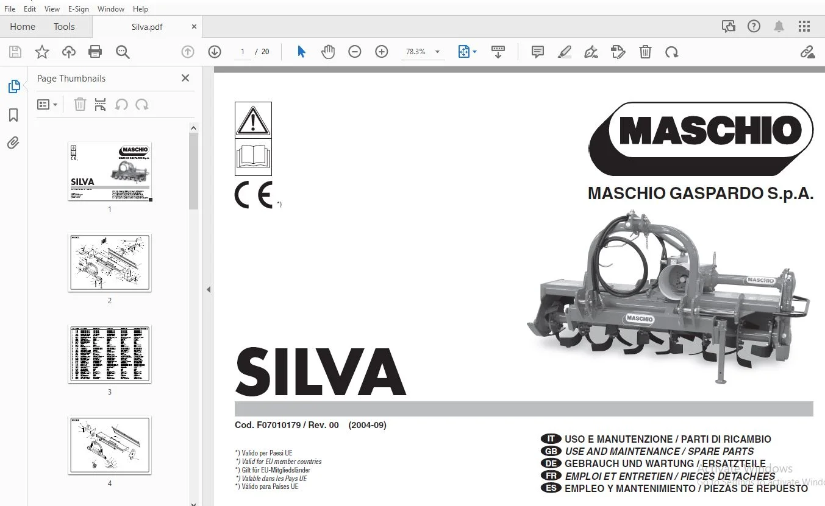
Task: Add a comment note
Action: pyautogui.click(x=538, y=52)
